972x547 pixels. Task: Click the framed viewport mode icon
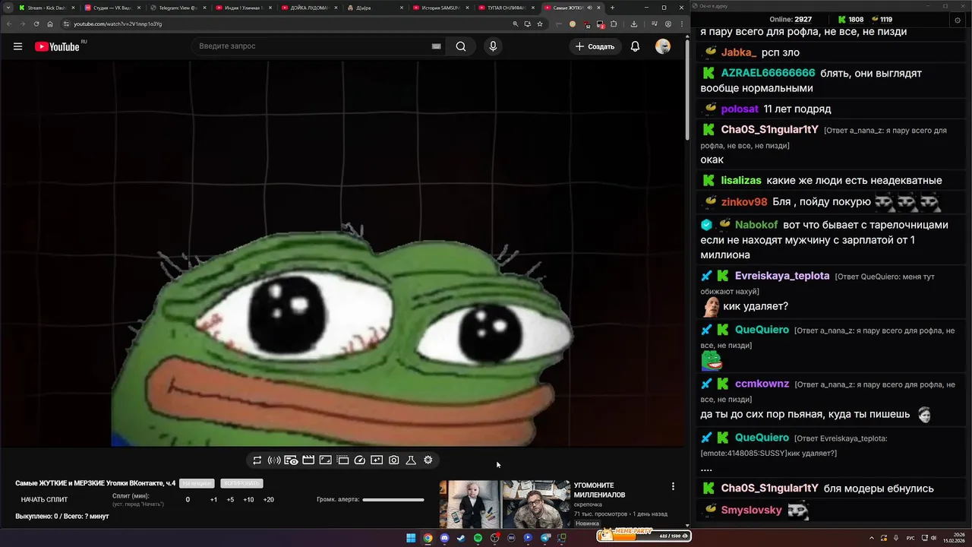[x=325, y=460]
